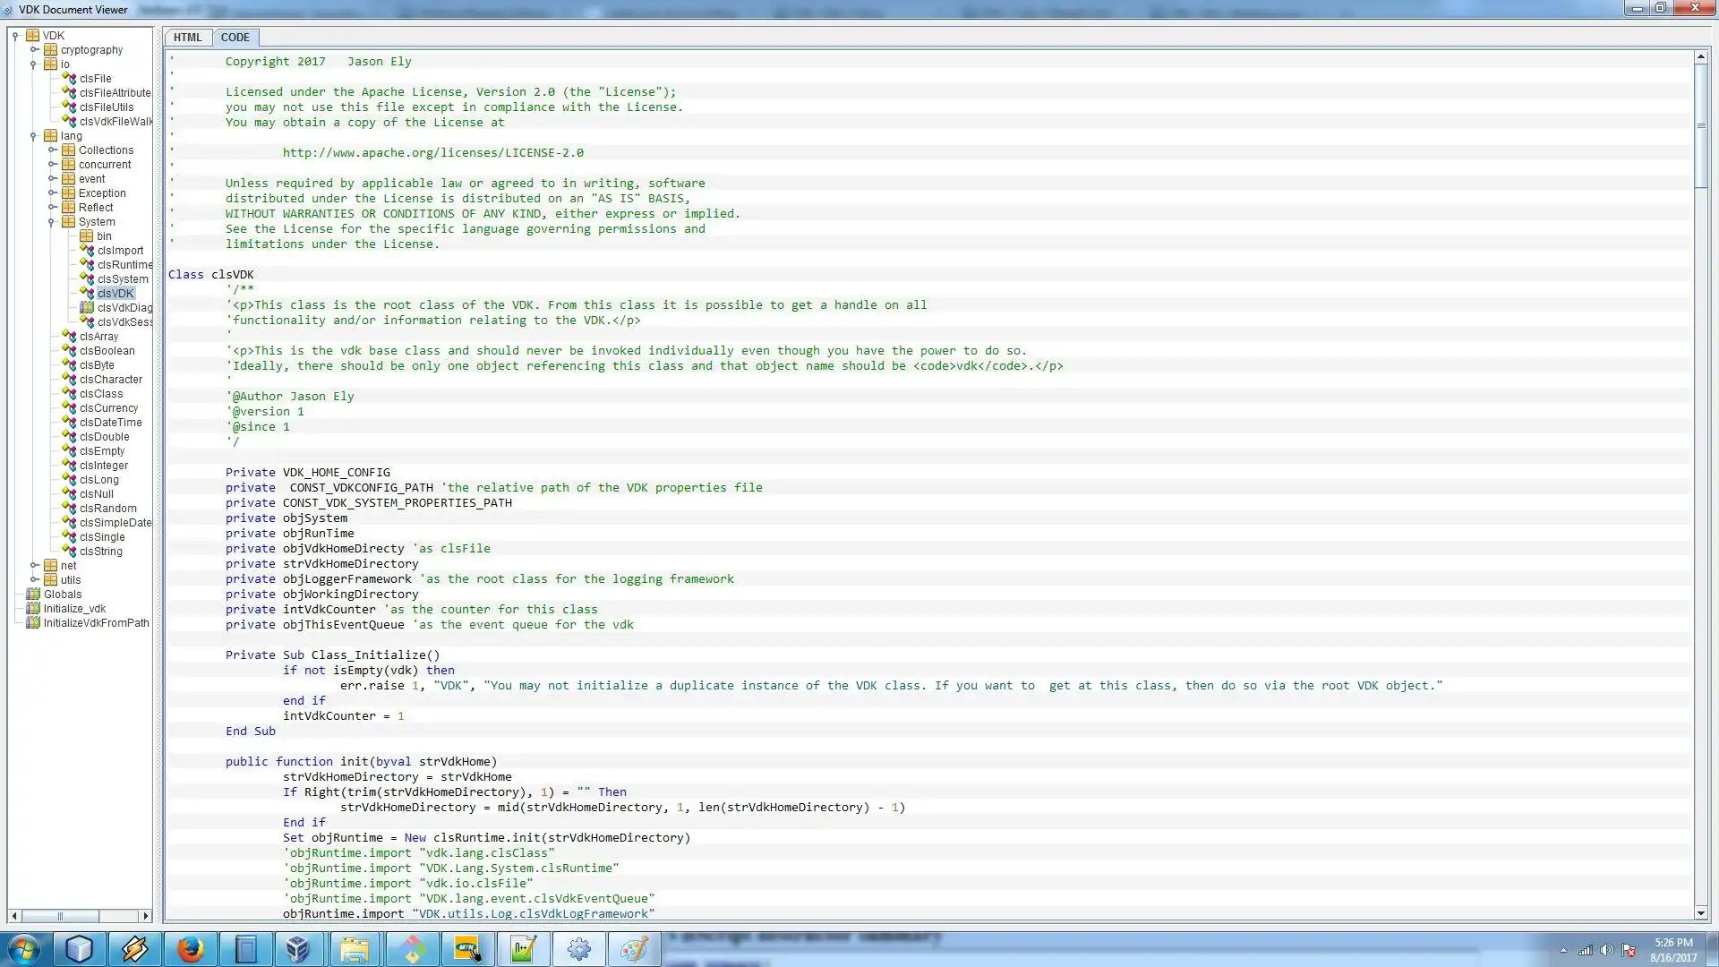
Task: Select the CODE tab
Action: 235,38
